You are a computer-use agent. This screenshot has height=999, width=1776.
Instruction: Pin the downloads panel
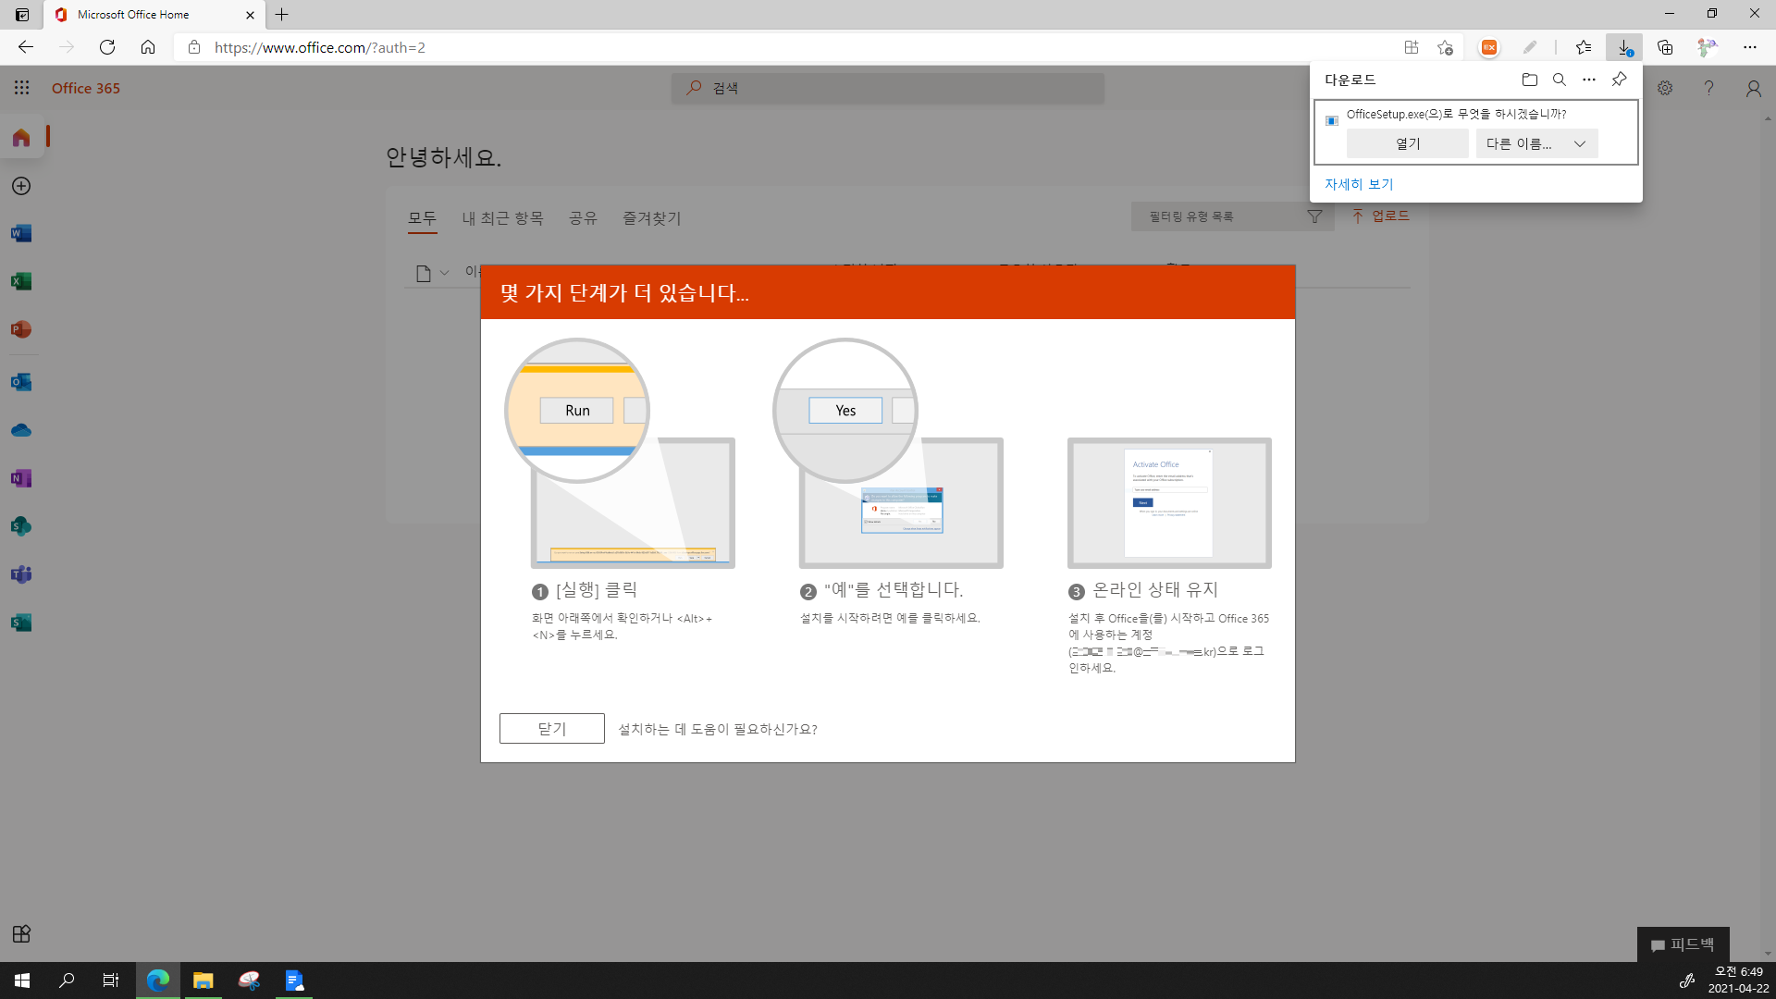[1619, 80]
